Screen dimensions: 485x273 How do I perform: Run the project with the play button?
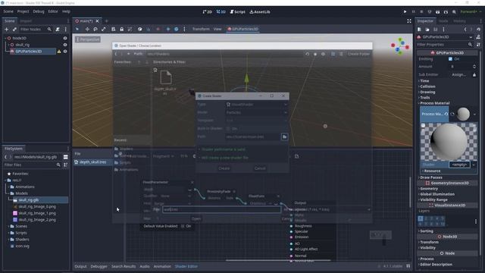pos(405,12)
